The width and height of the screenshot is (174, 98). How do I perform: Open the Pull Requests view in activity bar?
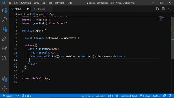[4, 58]
